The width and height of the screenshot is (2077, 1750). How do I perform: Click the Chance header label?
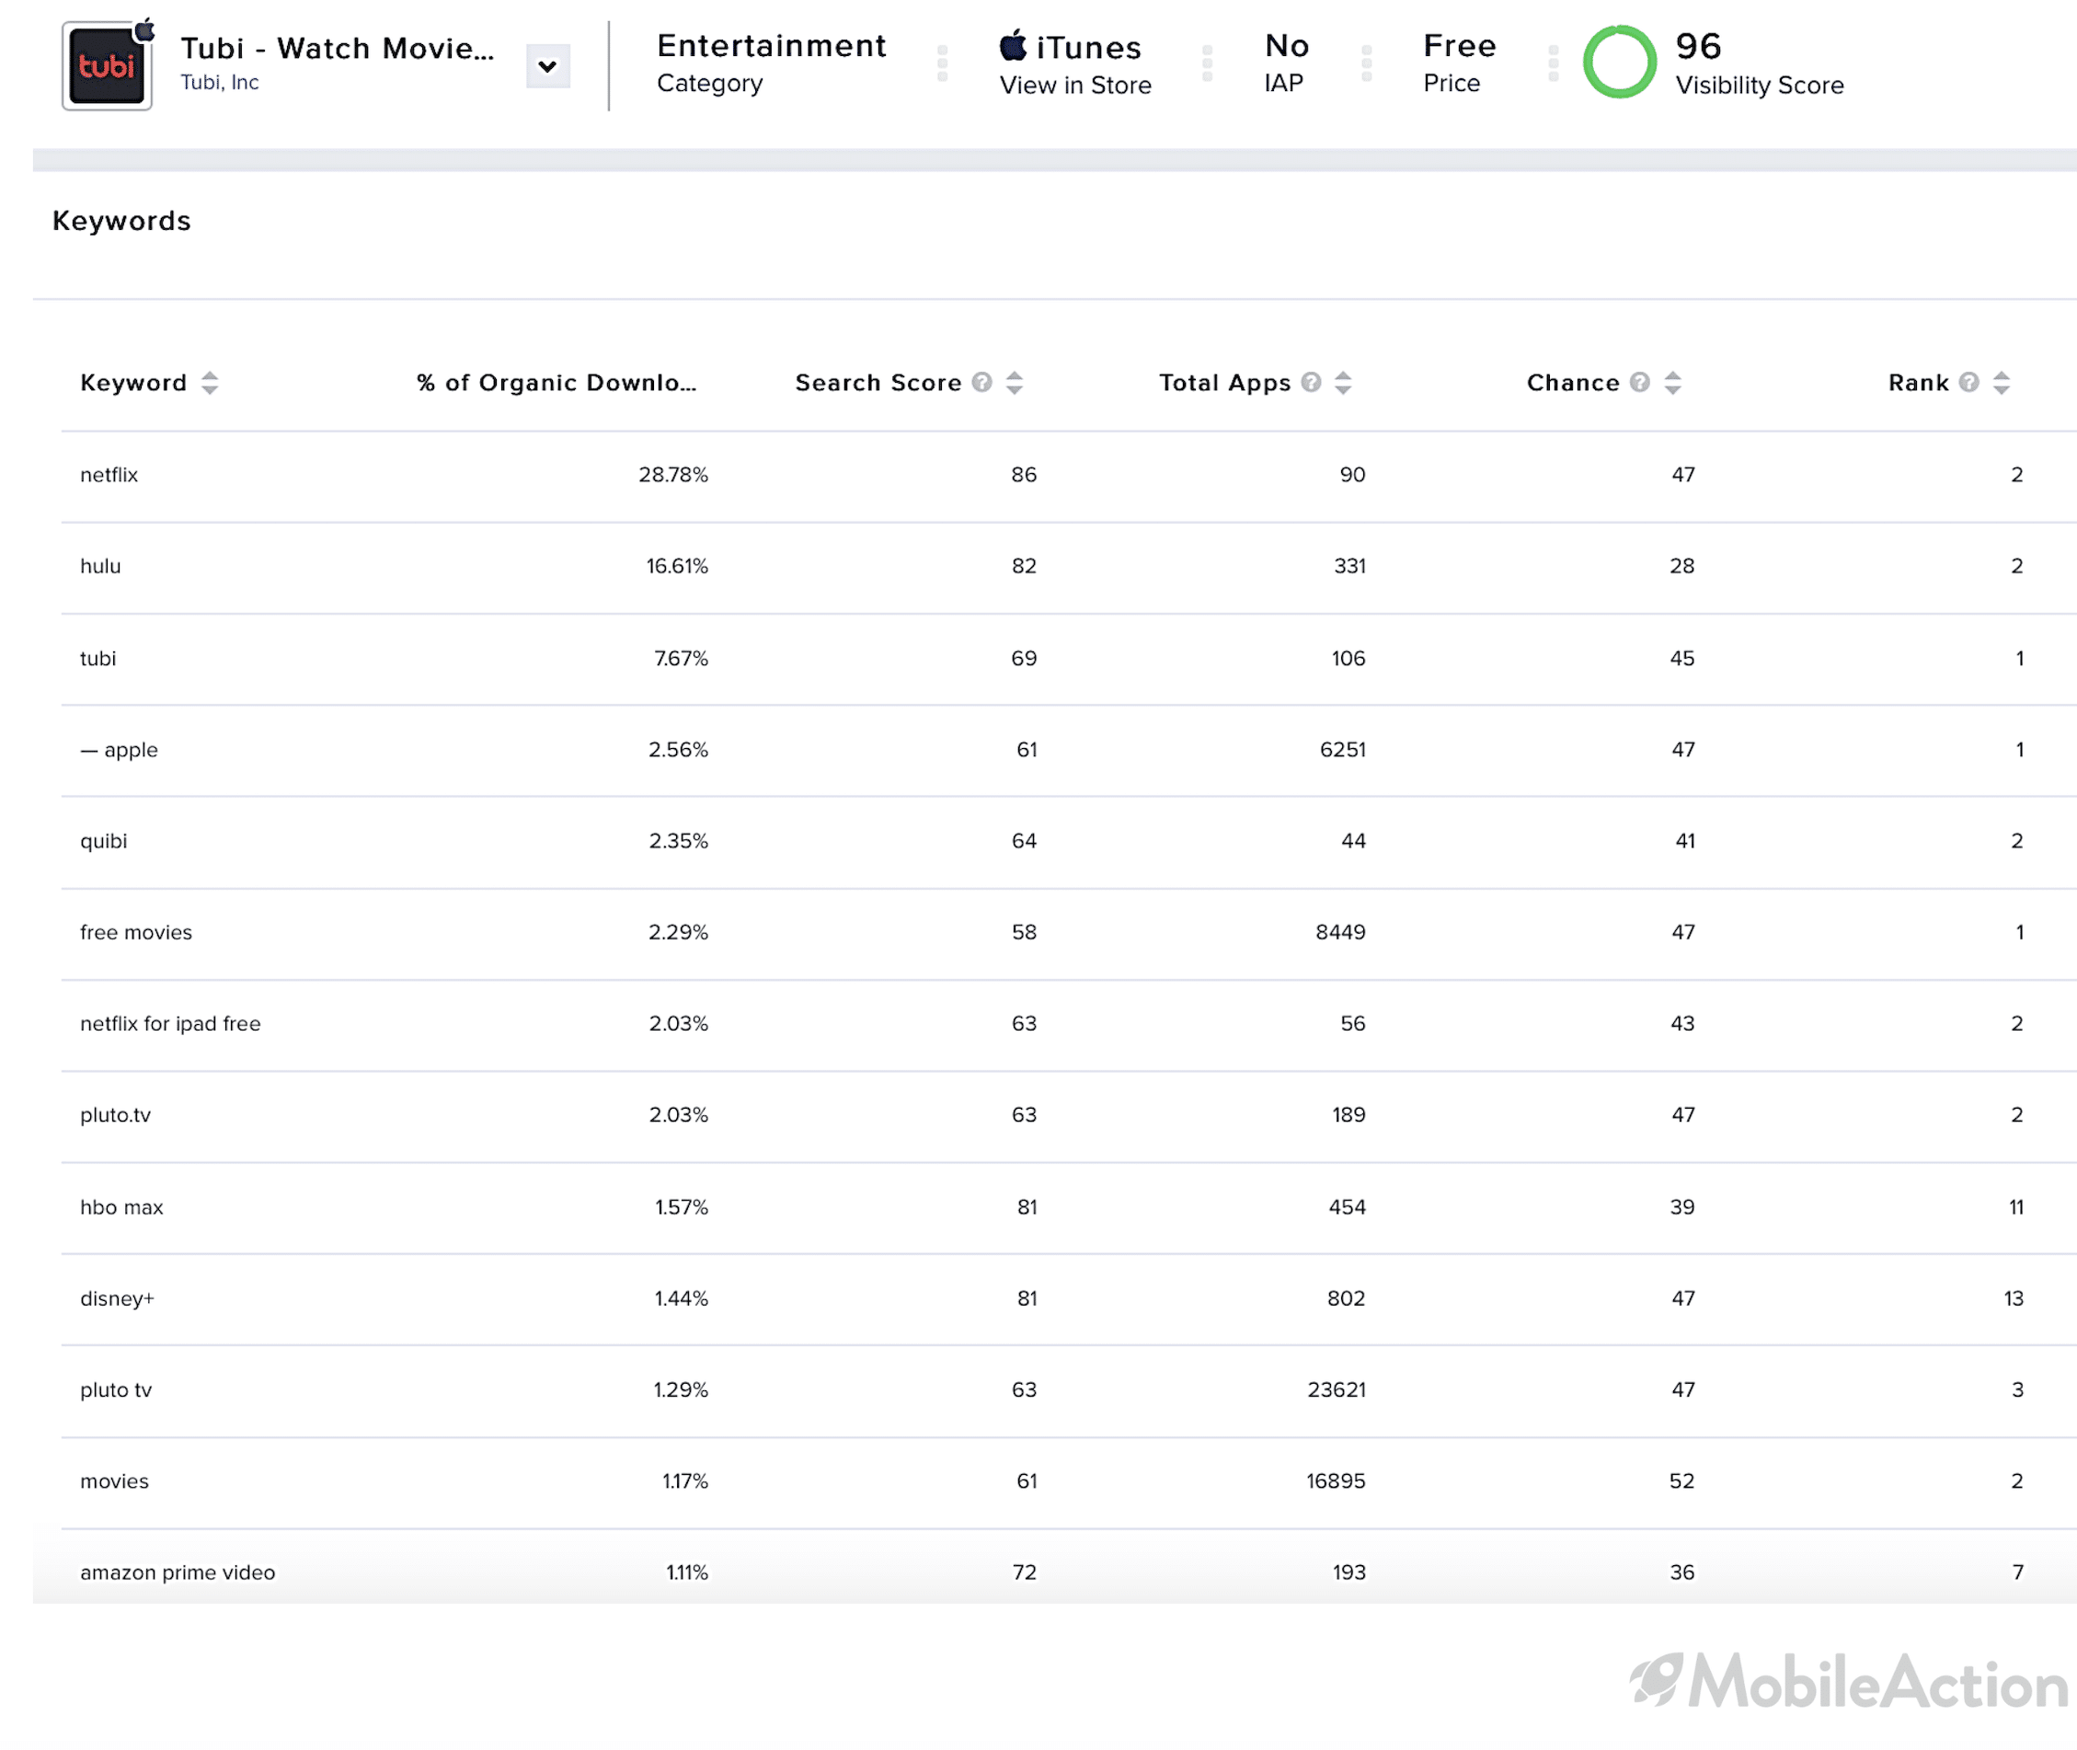click(x=1572, y=383)
